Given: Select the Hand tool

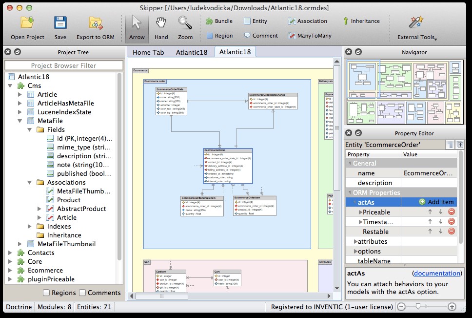Looking at the screenshot, I should [161, 22].
